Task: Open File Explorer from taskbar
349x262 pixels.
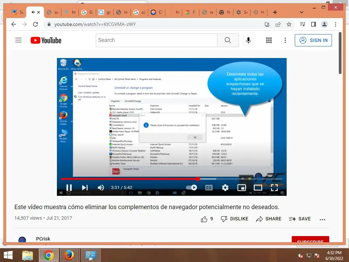Action: [28, 255]
